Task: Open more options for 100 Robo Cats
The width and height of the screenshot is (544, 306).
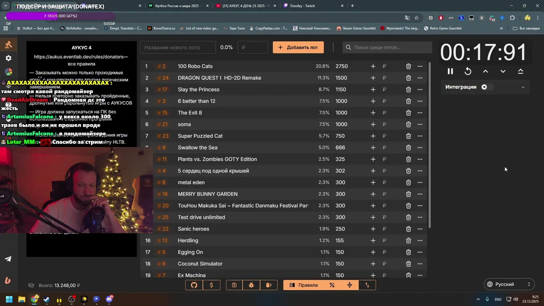Action: (x=420, y=66)
